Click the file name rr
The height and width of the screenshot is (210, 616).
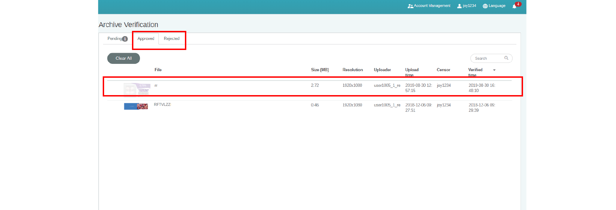pos(156,85)
